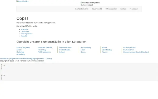Viewport: 158px width, 99px height.
Task: Open Blumen für jeden Anlass category
Action: click(x=23, y=49)
